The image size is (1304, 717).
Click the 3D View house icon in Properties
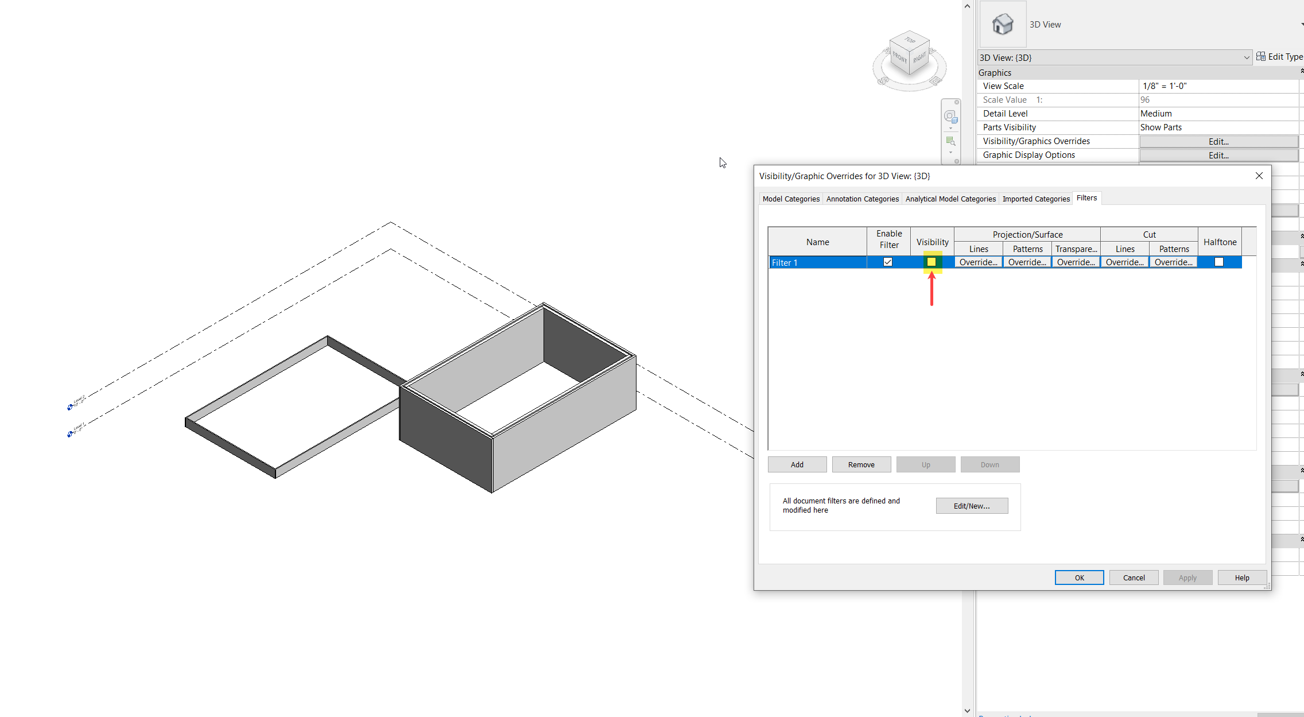[1002, 24]
